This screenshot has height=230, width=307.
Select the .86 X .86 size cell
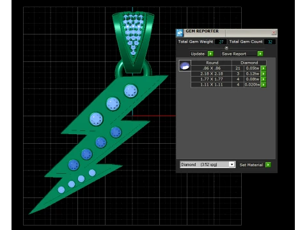pyautogui.click(x=212, y=68)
